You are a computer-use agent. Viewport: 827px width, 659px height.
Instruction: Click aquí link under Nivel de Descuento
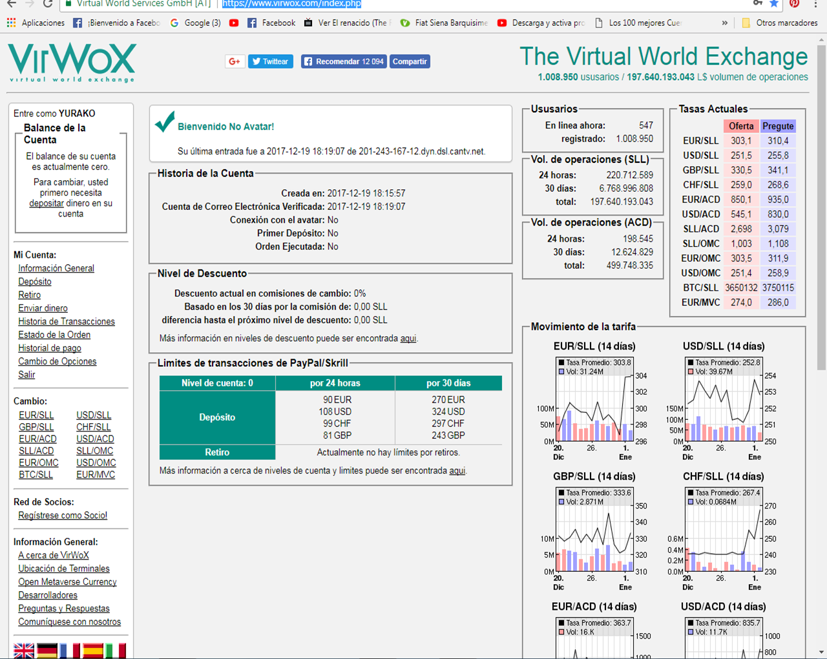[408, 338]
